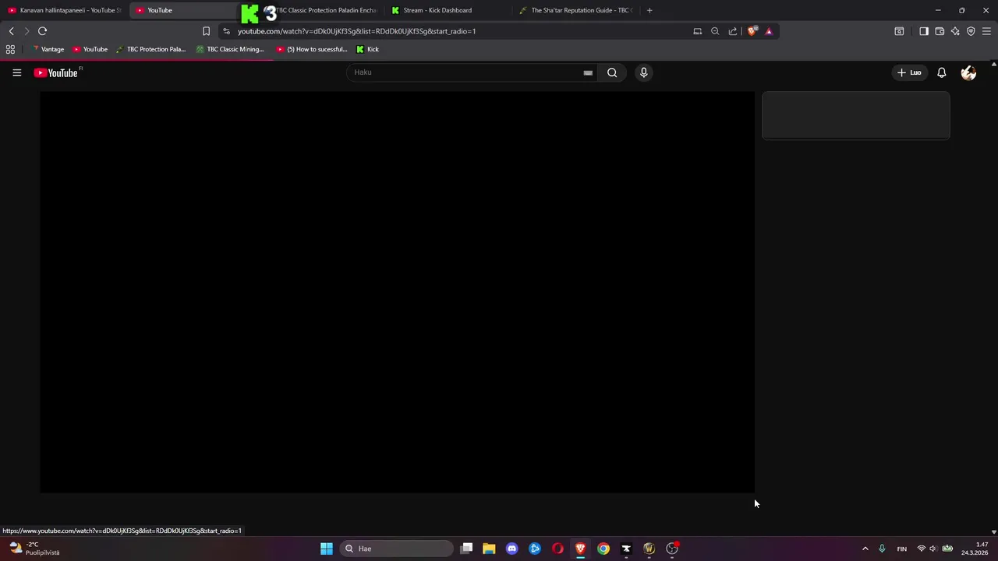The width and height of the screenshot is (998, 561).
Task: Open the Brave Wallet toolbar icon
Action: click(940, 31)
